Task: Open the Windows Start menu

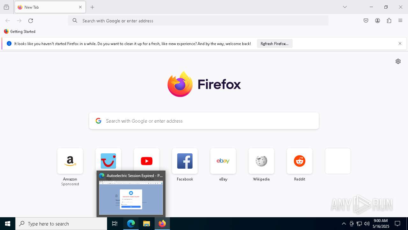Action: 8,224
